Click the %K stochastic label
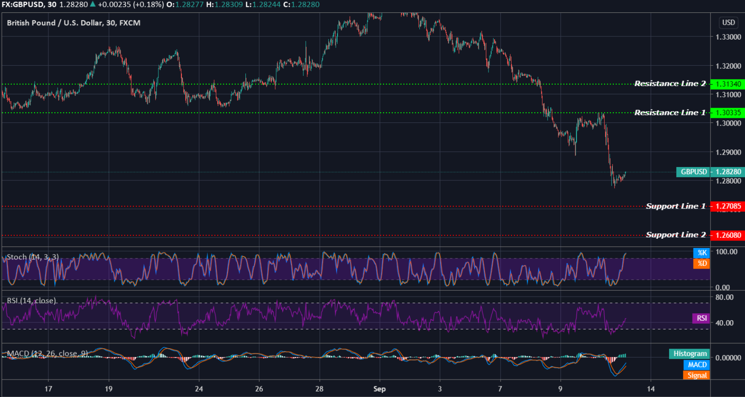The height and width of the screenshot is (397, 745). (702, 253)
